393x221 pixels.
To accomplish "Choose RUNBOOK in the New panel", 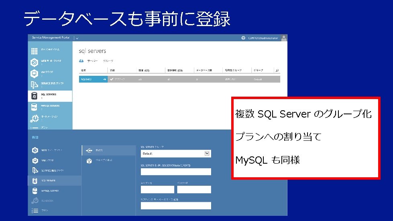I will [x=55, y=201].
